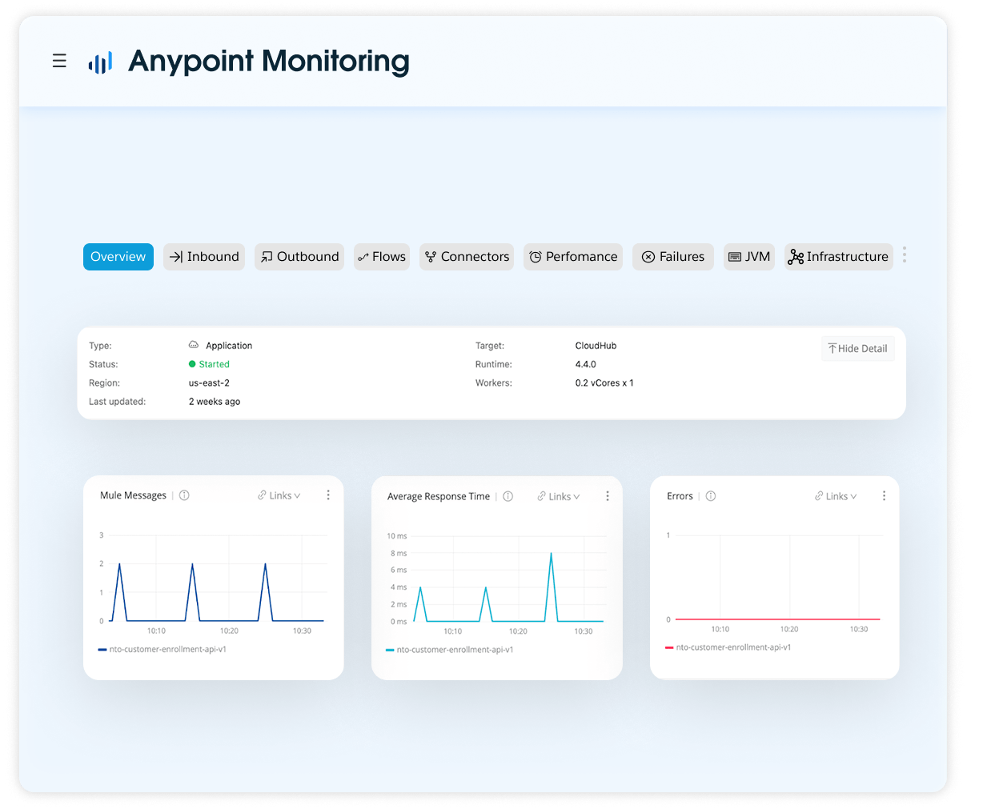Image resolution: width=983 pixels, height=809 pixels.
Task: Select the Inbound arrow icon
Action: pyautogui.click(x=178, y=256)
